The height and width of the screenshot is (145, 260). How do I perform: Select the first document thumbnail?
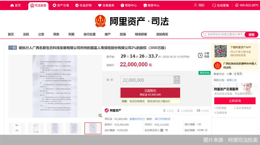click(x=17, y=128)
